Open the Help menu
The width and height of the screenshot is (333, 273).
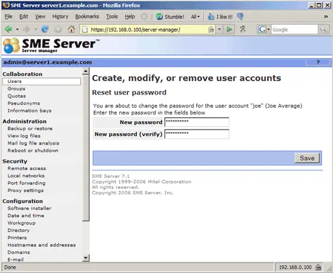(x=130, y=16)
